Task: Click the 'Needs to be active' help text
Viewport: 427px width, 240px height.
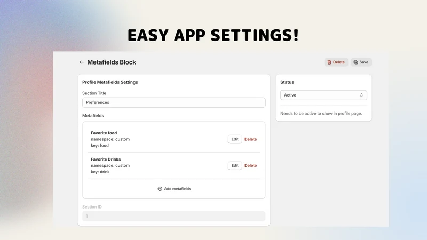Action: tap(321, 114)
